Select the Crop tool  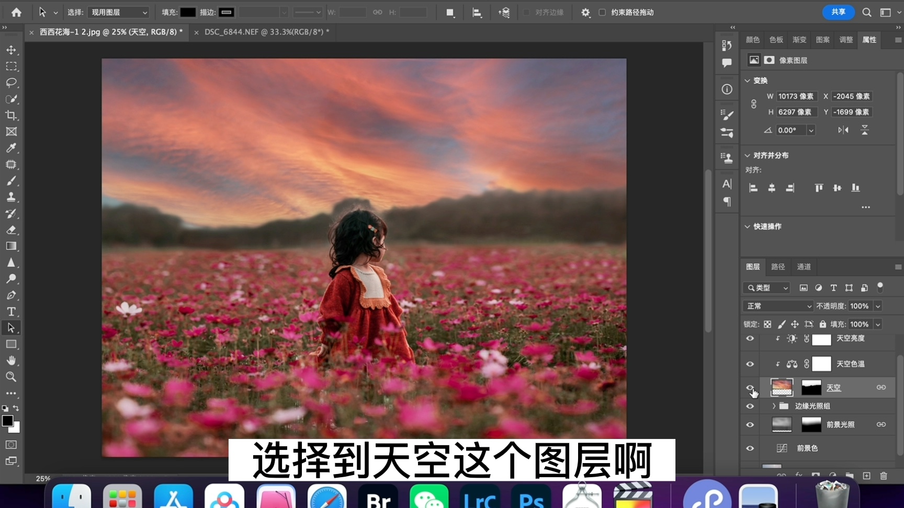11,116
